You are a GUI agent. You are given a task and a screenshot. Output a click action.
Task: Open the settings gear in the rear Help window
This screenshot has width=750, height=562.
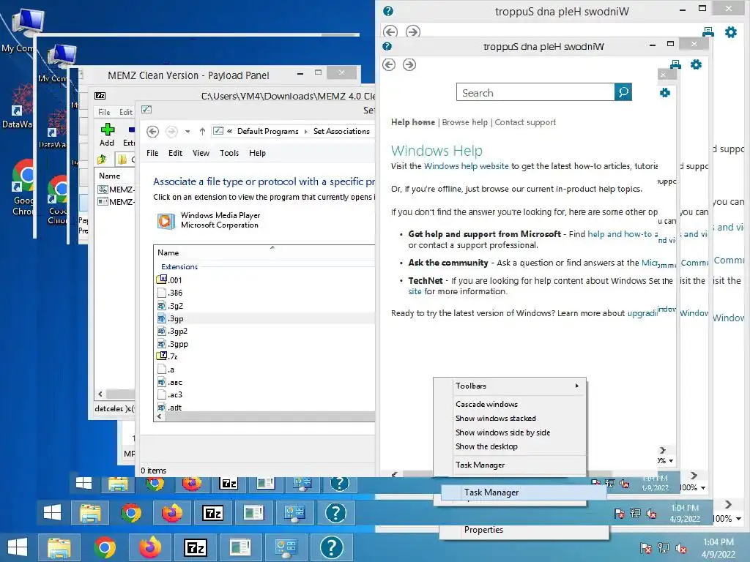click(731, 32)
